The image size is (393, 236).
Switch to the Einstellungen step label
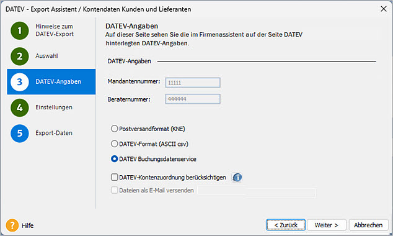pos(54,107)
